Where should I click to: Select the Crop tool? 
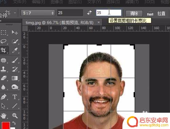click(x=3, y=50)
